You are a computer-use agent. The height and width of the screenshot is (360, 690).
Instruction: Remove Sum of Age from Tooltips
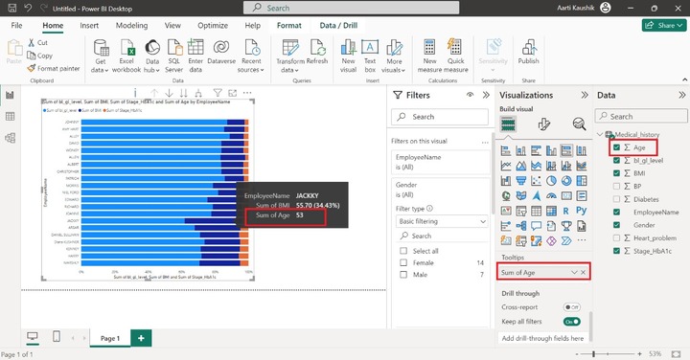pyautogui.click(x=583, y=273)
